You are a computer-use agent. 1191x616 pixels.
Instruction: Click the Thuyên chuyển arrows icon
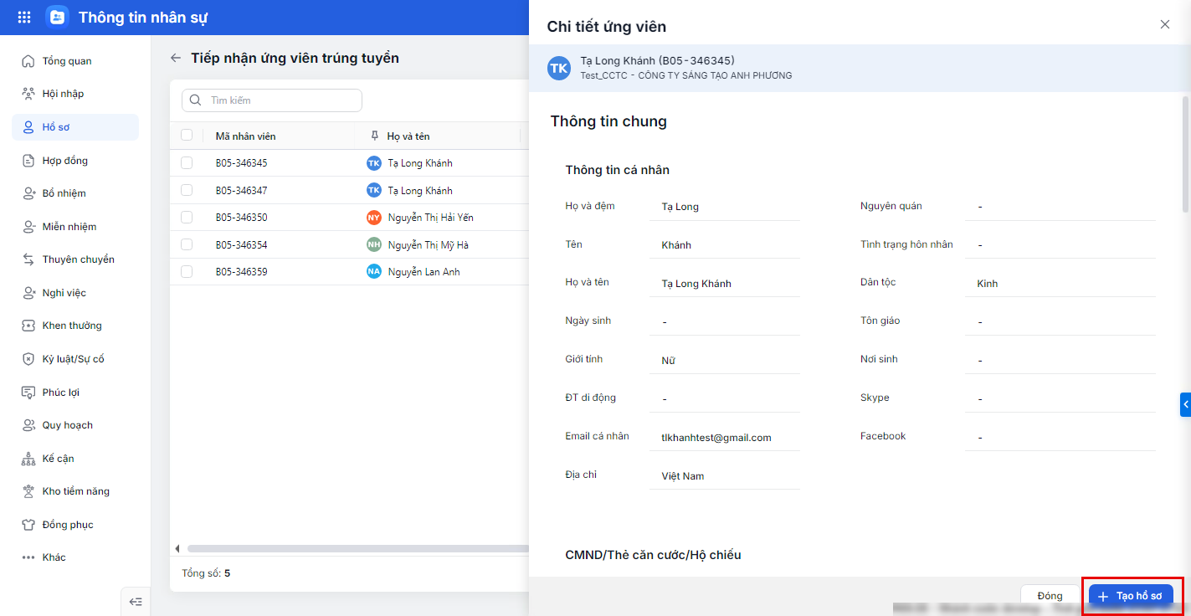point(28,259)
